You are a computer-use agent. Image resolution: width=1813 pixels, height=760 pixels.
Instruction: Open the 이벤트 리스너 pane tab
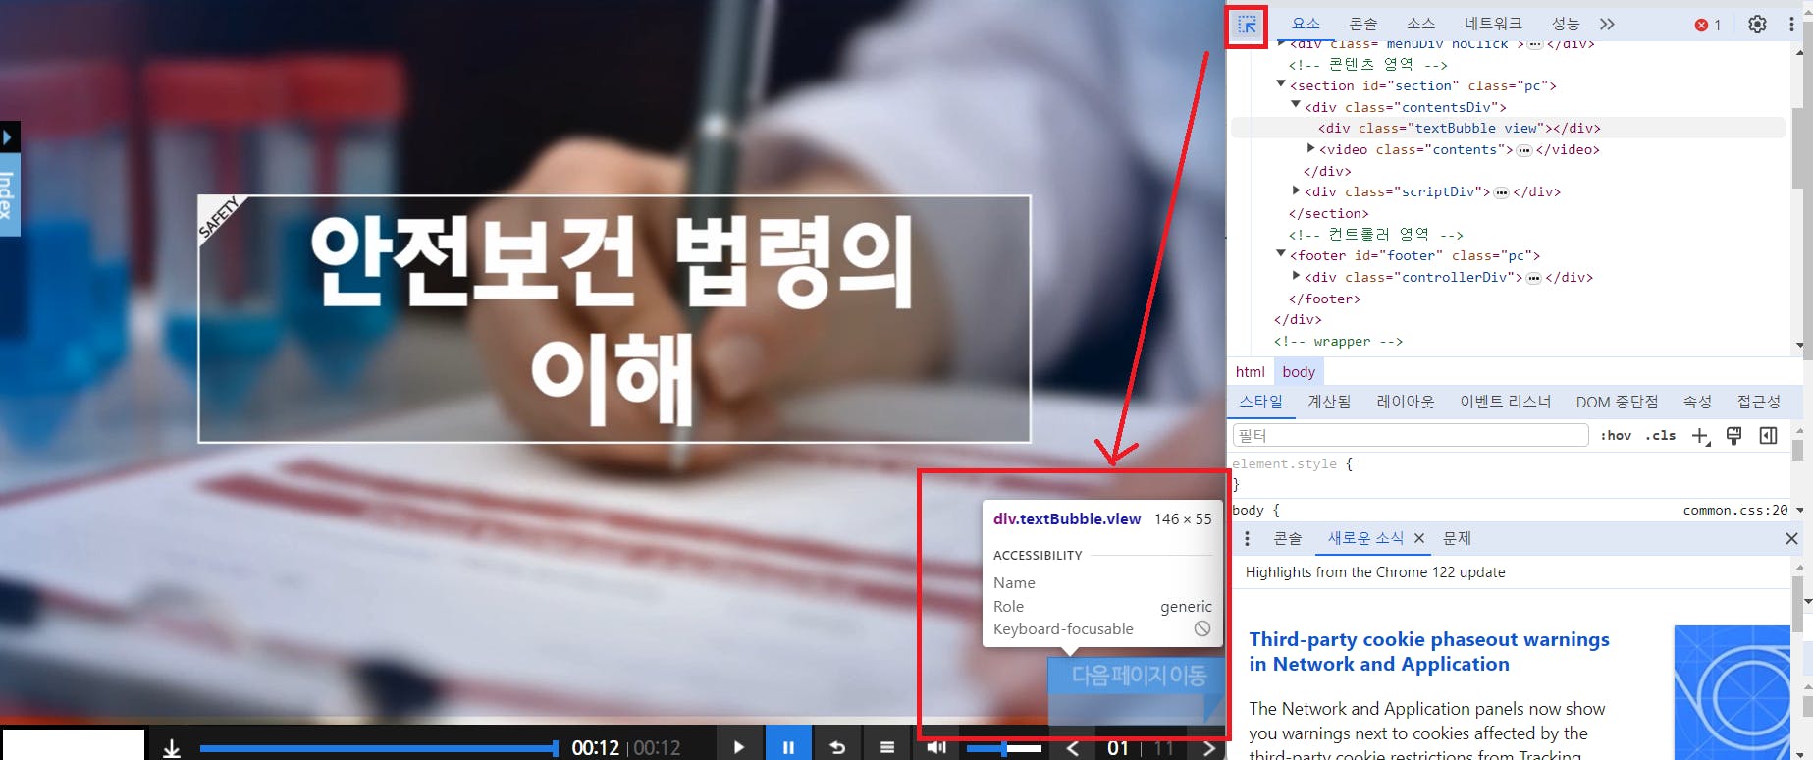click(x=1505, y=402)
